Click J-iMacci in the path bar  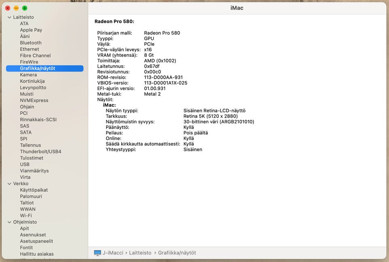pos(113,253)
